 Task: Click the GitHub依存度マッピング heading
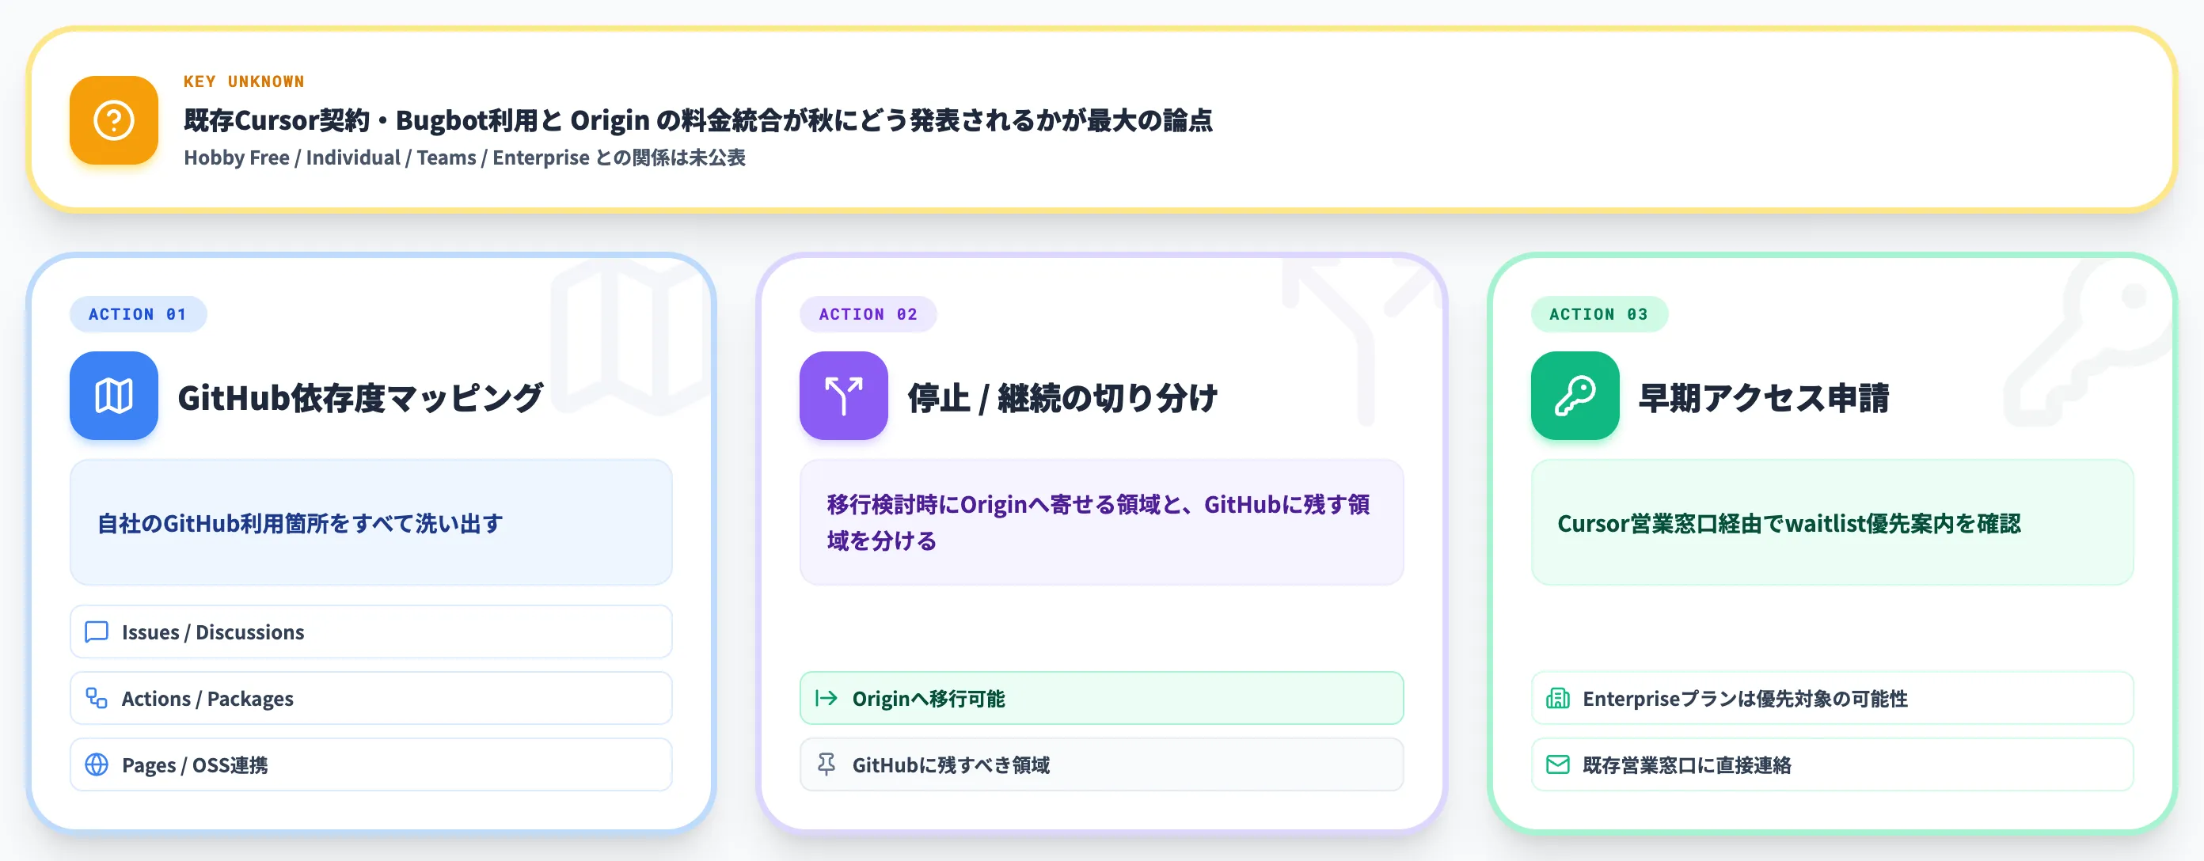coord(360,396)
